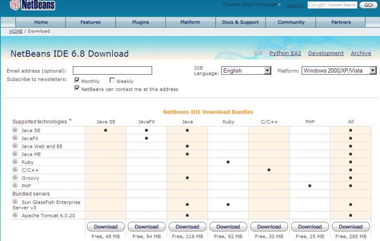Download the PHP bundle
The height and width of the screenshot is (241, 380).
pyautogui.click(x=310, y=227)
